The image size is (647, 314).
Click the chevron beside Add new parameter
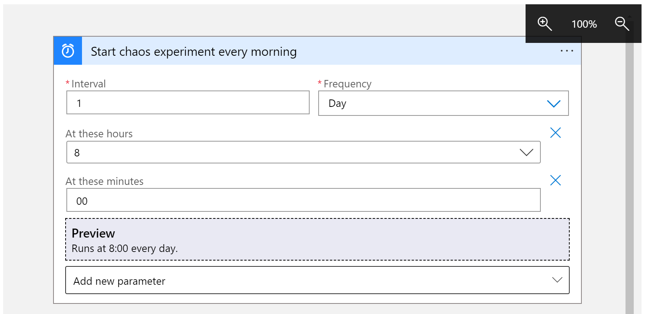point(557,280)
